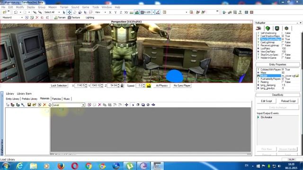Save material library floppy icon
Screen dimensions: 303x170
[29, 105]
